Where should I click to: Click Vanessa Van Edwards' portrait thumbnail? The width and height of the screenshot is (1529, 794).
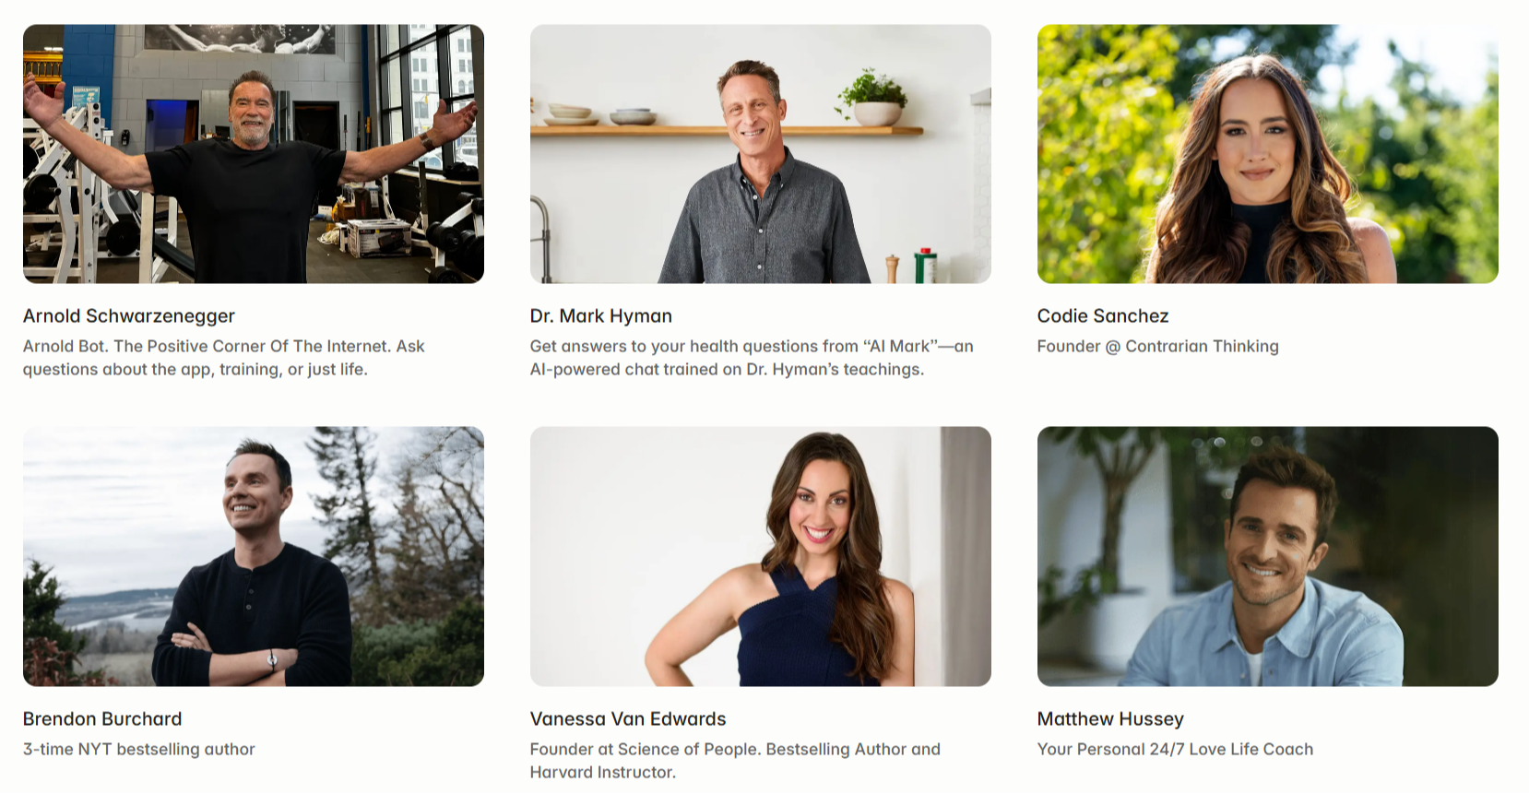[761, 556]
